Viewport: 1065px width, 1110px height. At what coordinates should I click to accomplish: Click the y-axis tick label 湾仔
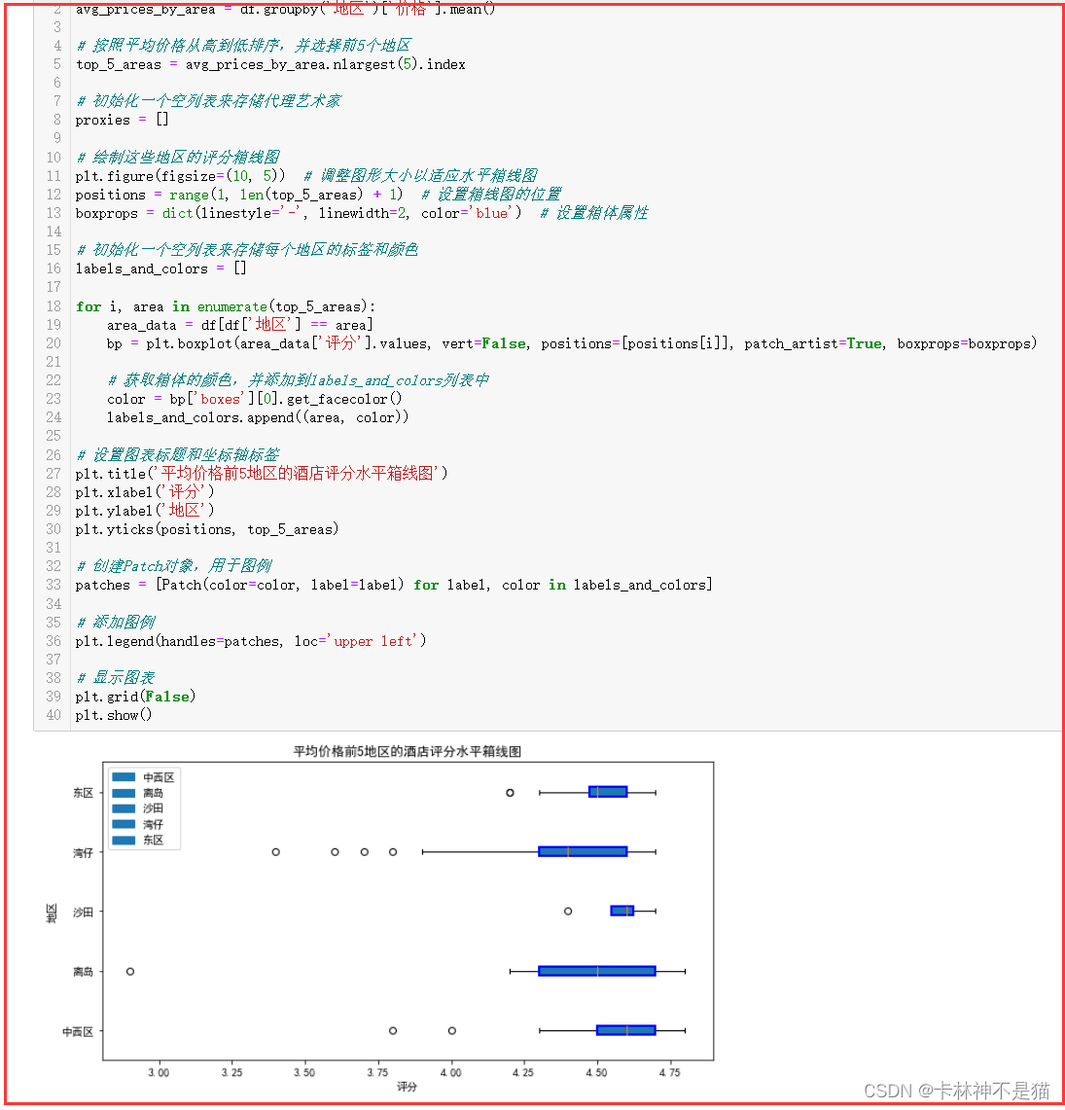[x=83, y=852]
